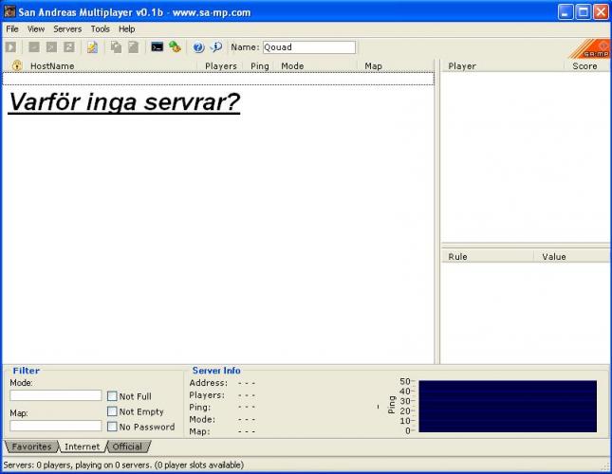Open the Servers menu
Image resolution: width=612 pixels, height=474 pixels.
pos(67,29)
